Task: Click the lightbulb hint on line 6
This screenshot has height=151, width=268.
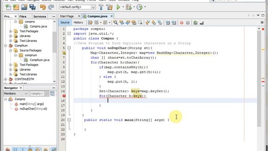Action: click(x=64, y=53)
